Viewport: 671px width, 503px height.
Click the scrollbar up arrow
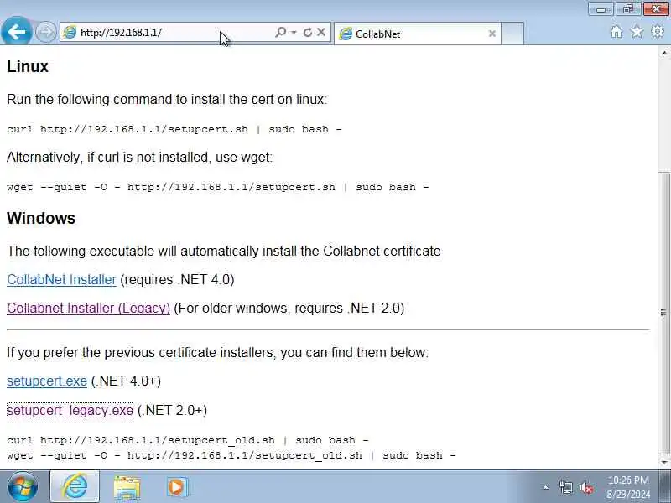[663, 53]
